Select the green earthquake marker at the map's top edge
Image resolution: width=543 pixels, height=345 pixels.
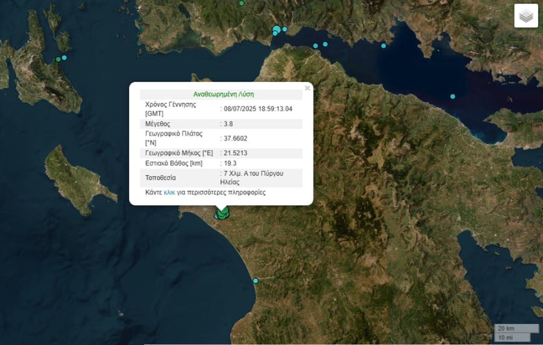(x=241, y=3)
